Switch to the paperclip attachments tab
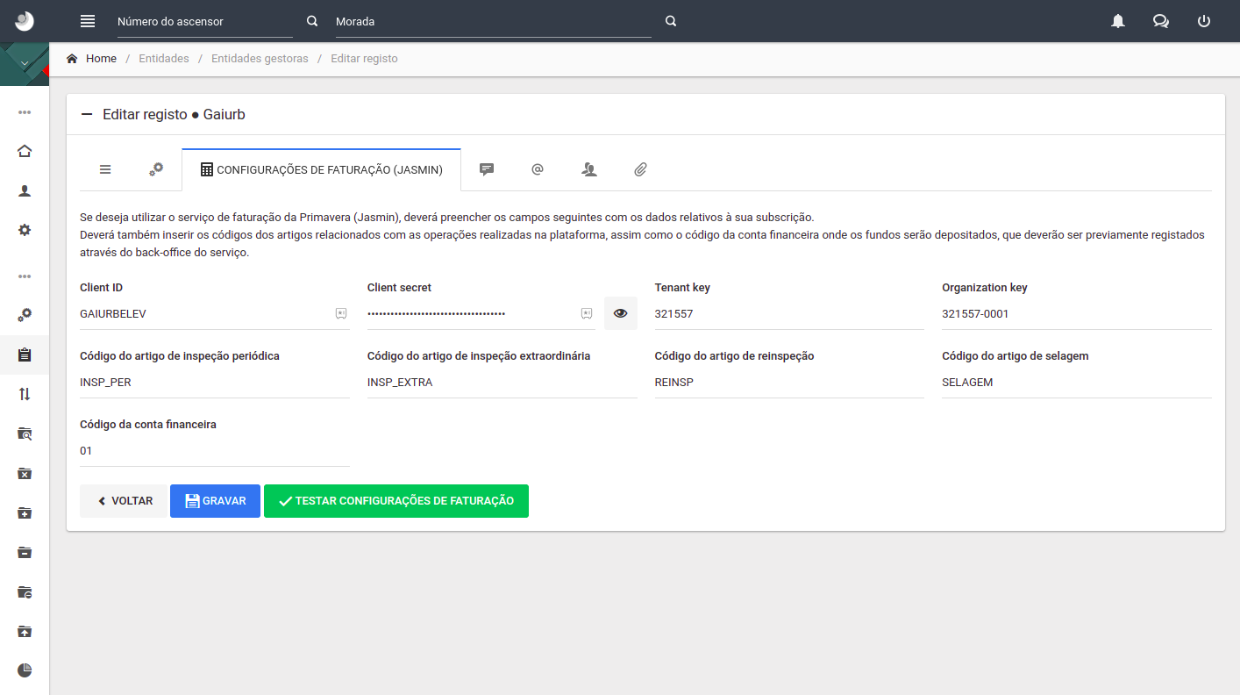The width and height of the screenshot is (1240, 695). (640, 169)
